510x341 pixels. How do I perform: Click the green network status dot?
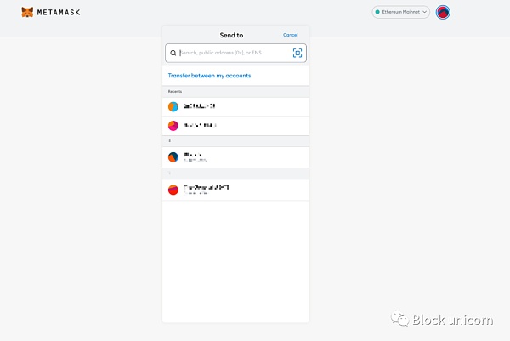[x=377, y=13]
